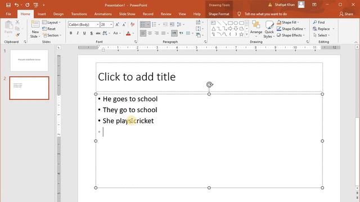
Task: Click the rotate handle above the text box
Action: (x=209, y=85)
